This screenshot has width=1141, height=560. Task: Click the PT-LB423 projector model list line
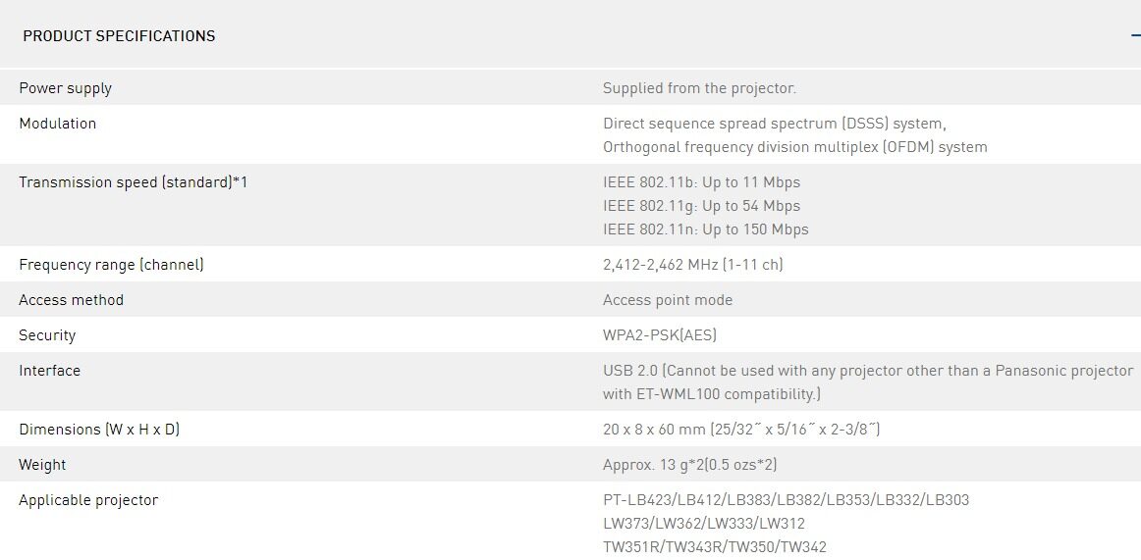[786, 500]
